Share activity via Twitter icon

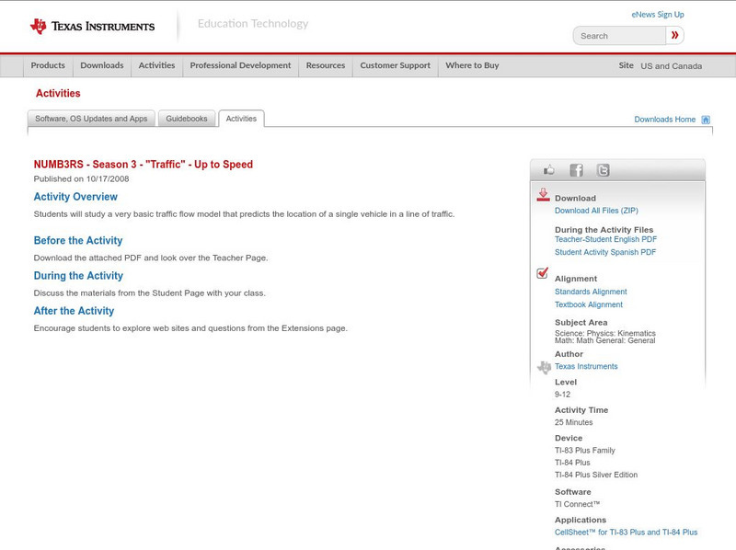coord(603,170)
